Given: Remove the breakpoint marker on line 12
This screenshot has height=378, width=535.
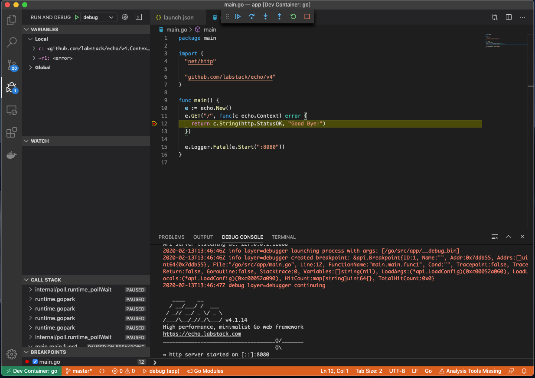Looking at the screenshot, I should point(154,124).
